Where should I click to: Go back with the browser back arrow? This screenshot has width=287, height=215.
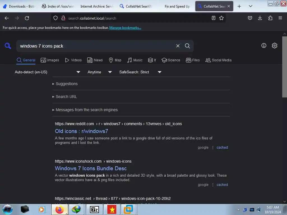[x=7, y=18]
